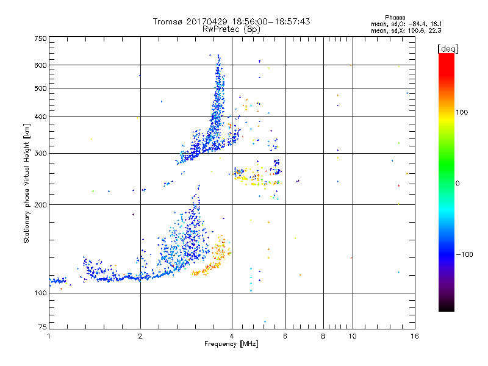This screenshot has width=488, height=366.
Task: Click x-axis tick label '16'
Action: click(415, 336)
